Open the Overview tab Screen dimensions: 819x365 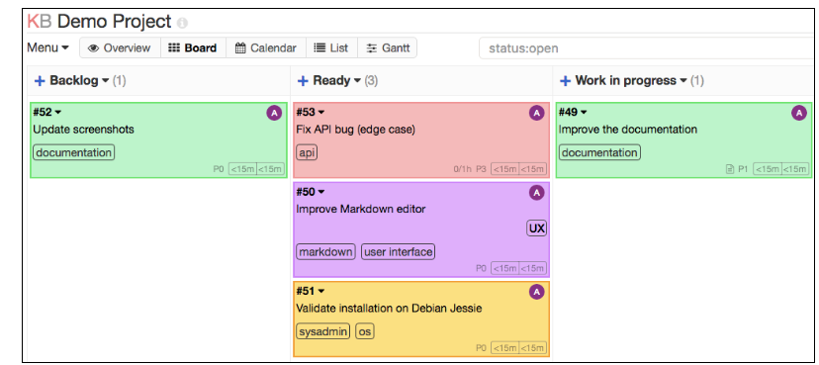pyautogui.click(x=120, y=48)
